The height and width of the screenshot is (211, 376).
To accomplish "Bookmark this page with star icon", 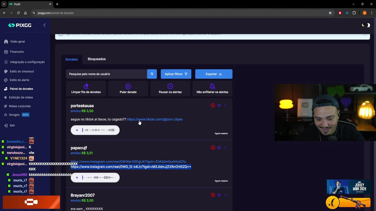I will tap(330, 13).
